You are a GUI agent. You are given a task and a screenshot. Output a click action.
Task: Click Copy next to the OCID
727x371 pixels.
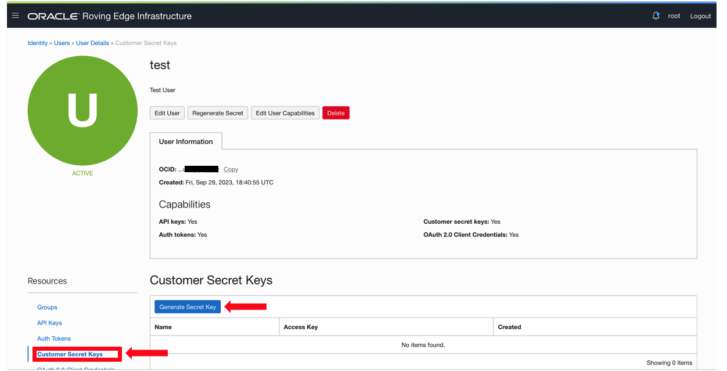pos(231,169)
